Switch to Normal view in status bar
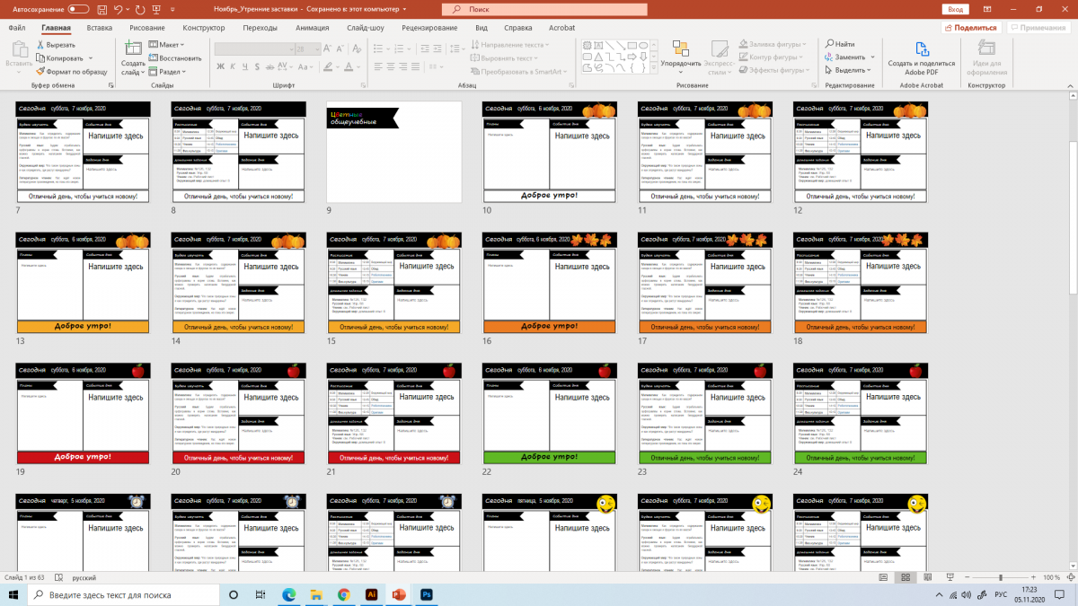Image resolution: width=1078 pixels, height=606 pixels. pyautogui.click(x=882, y=577)
